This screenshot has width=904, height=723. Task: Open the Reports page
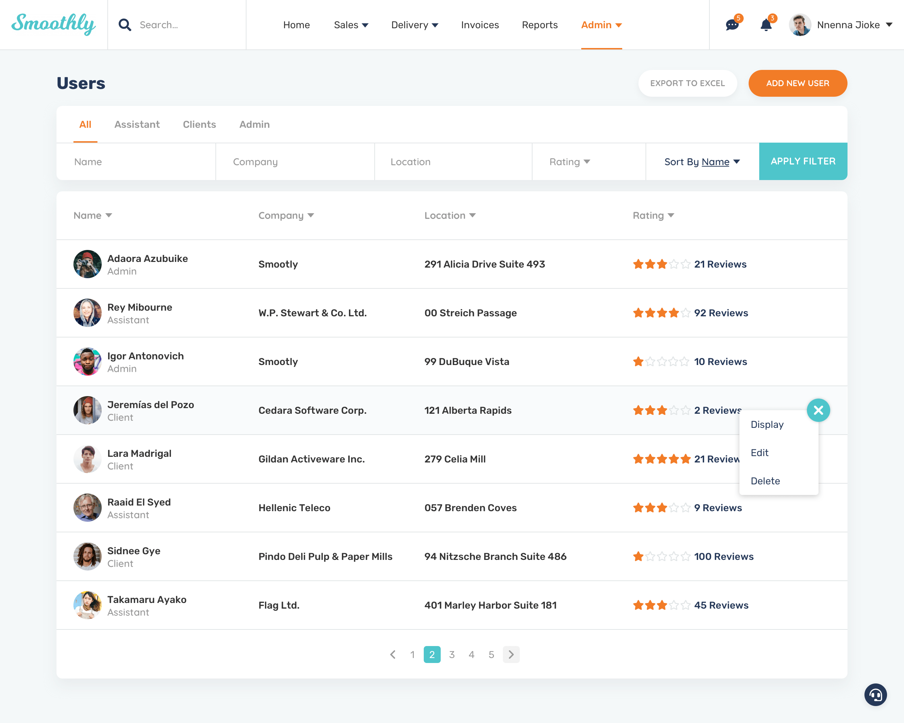pos(540,25)
